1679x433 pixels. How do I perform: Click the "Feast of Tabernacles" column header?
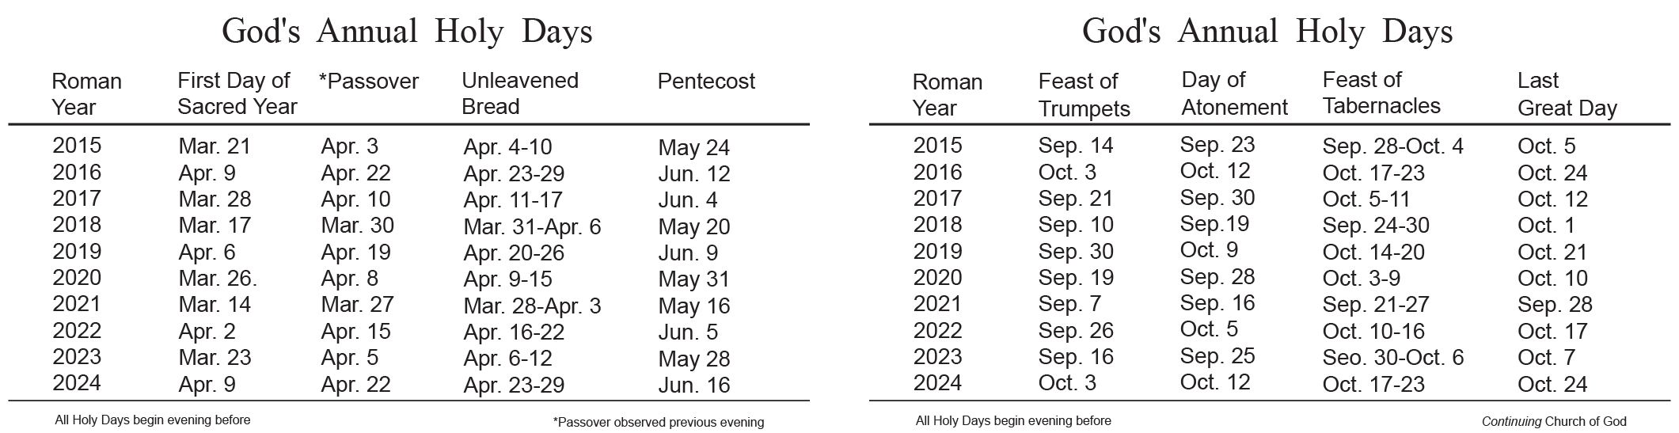pos(1381,93)
